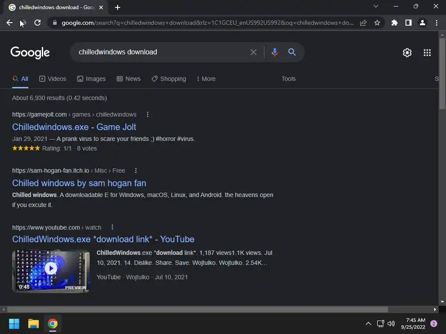Open the Chilledwindows.exe - Game Jolt link
Viewport: 446px width, 334px height.
pos(74,127)
